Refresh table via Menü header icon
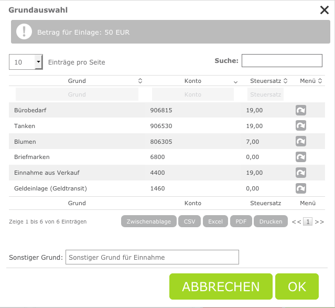Screen dimensions: 335x308 320,81
